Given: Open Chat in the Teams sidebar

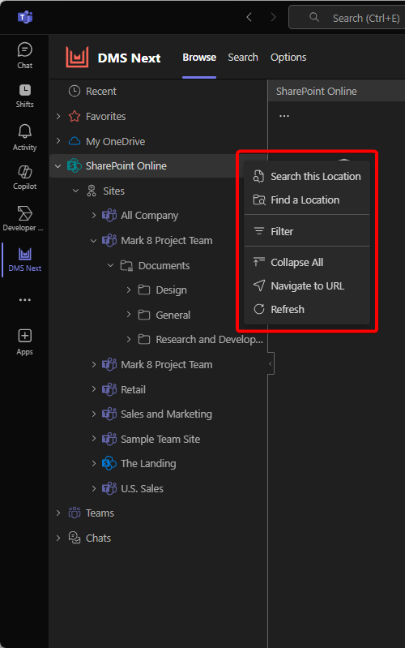Looking at the screenshot, I should 25,55.
